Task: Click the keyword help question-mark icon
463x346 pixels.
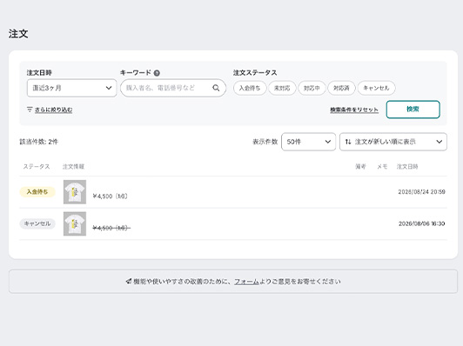Action: click(x=157, y=73)
